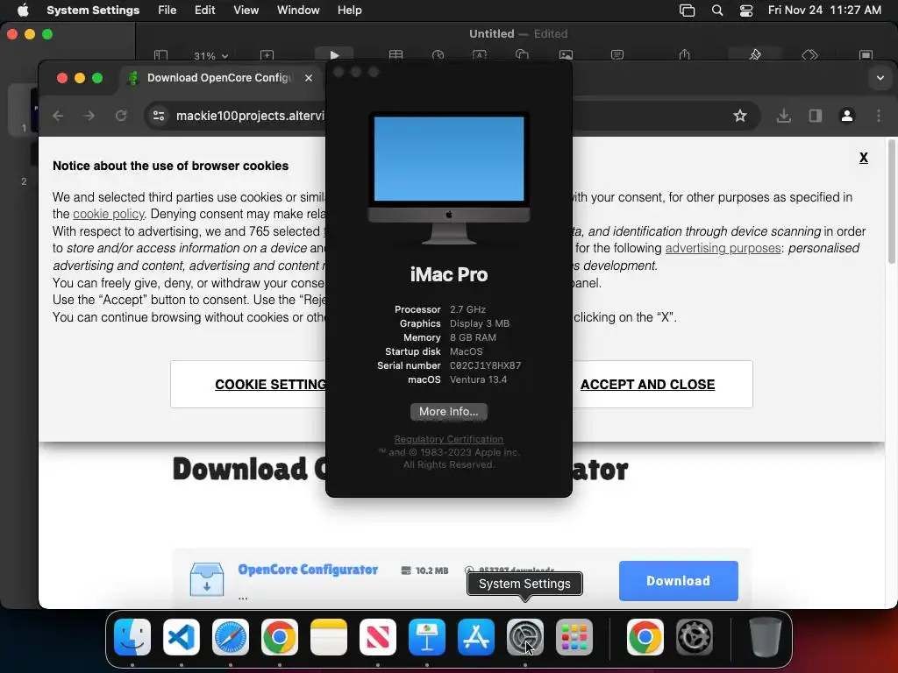The height and width of the screenshot is (673, 898).
Task: Click Keynote's Shape toolbar icon
Action: (x=522, y=55)
